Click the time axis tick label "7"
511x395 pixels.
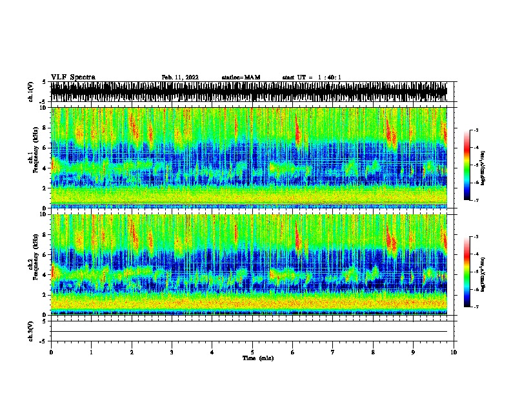coord(333,352)
